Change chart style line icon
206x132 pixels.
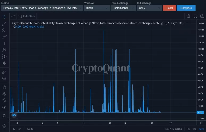click(13, 16)
